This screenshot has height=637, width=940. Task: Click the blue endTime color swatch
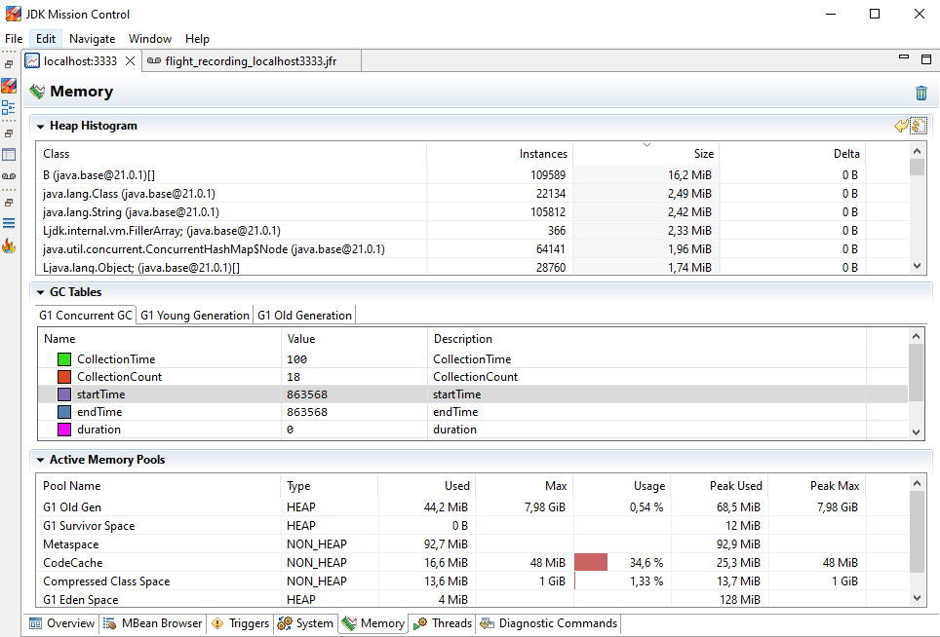click(64, 412)
